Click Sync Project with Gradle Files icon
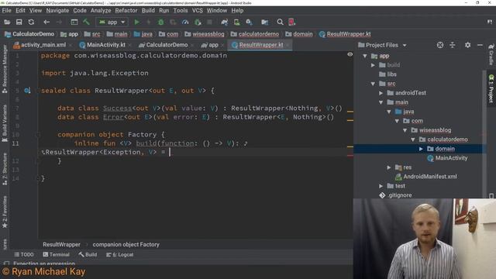The image size is (496, 279). (225, 22)
